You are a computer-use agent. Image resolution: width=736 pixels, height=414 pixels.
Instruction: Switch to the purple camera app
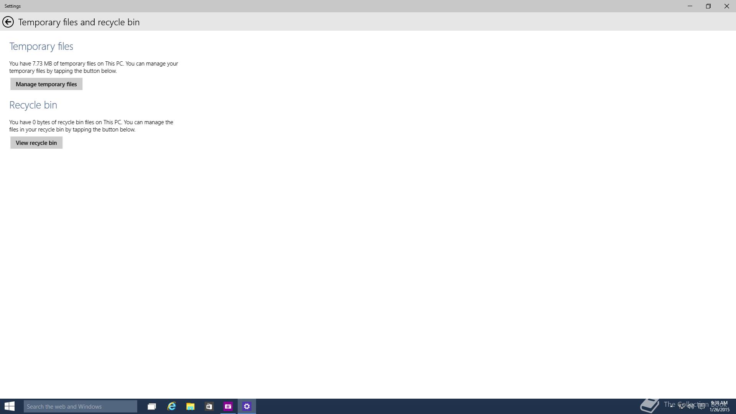click(228, 406)
